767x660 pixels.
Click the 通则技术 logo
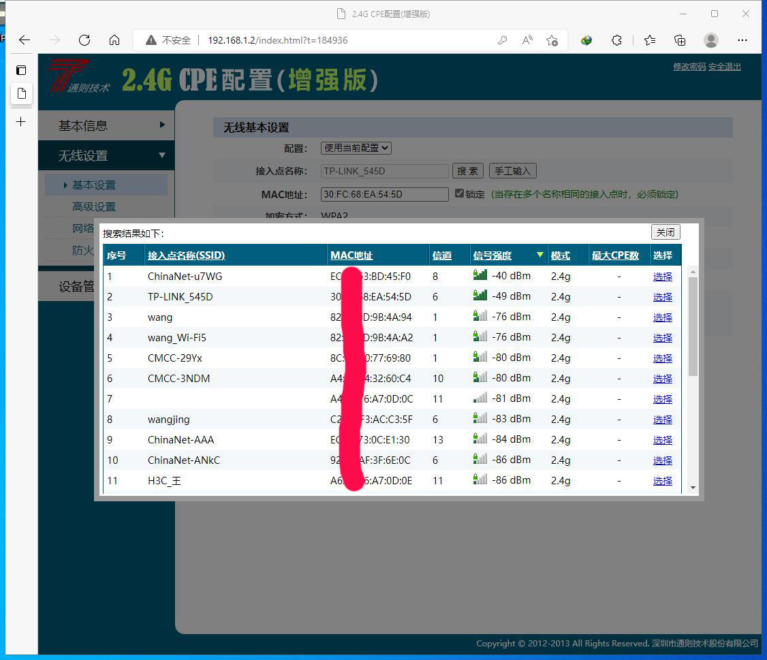[78, 76]
